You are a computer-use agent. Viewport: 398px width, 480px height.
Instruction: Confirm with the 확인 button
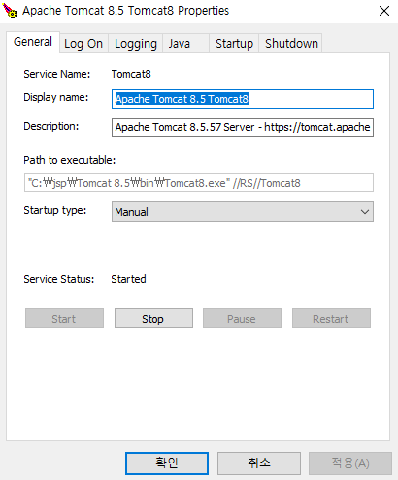point(167,463)
